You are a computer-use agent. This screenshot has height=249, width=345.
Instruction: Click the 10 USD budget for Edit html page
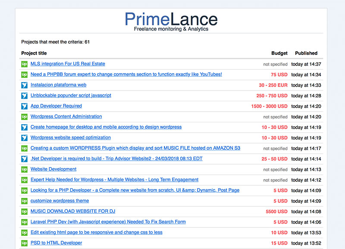pyautogui.click(x=279, y=233)
